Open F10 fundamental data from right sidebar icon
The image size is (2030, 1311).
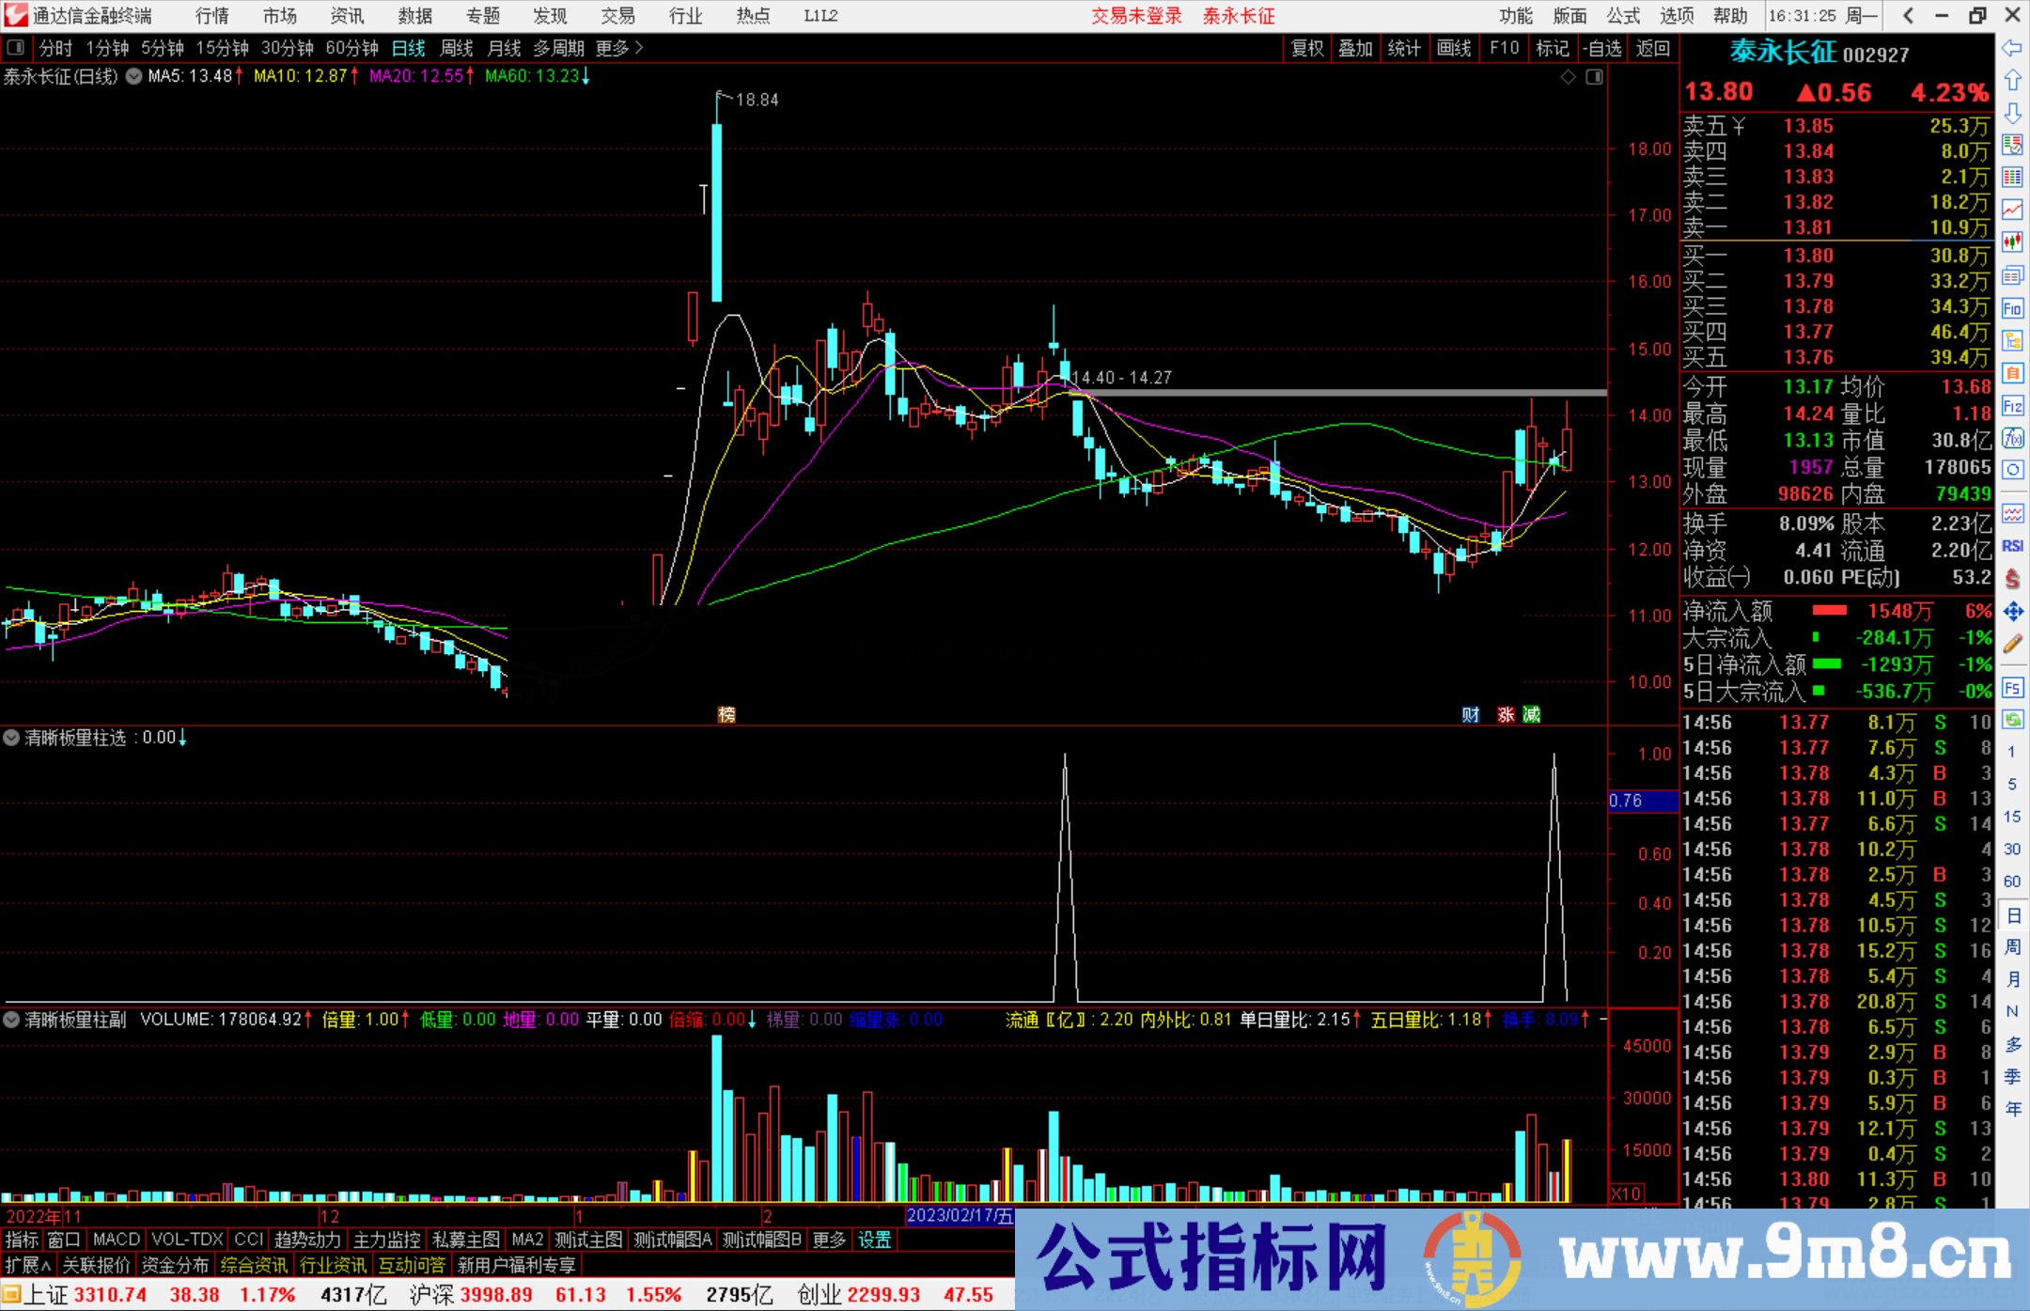pyautogui.click(x=2012, y=308)
